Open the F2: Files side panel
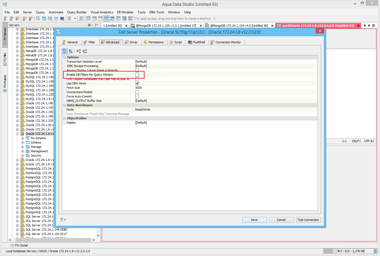The width and height of the screenshot is (380, 256). point(5,59)
